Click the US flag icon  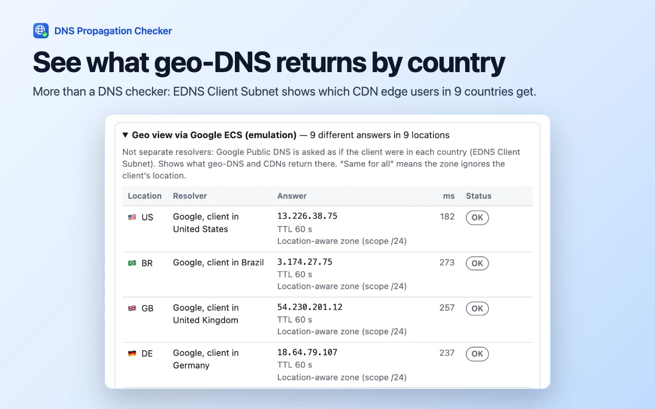(x=132, y=217)
